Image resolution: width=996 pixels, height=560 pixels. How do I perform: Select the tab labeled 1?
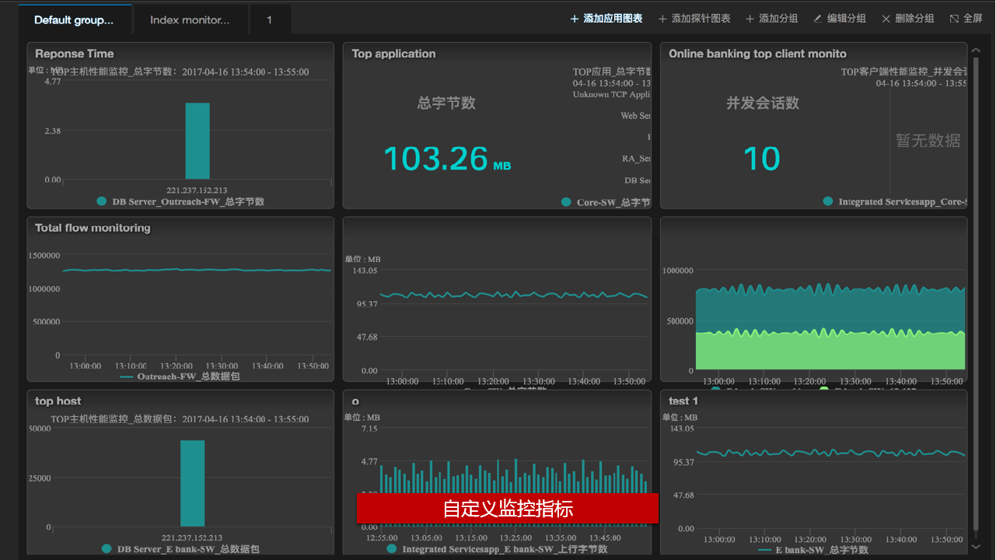[270, 19]
